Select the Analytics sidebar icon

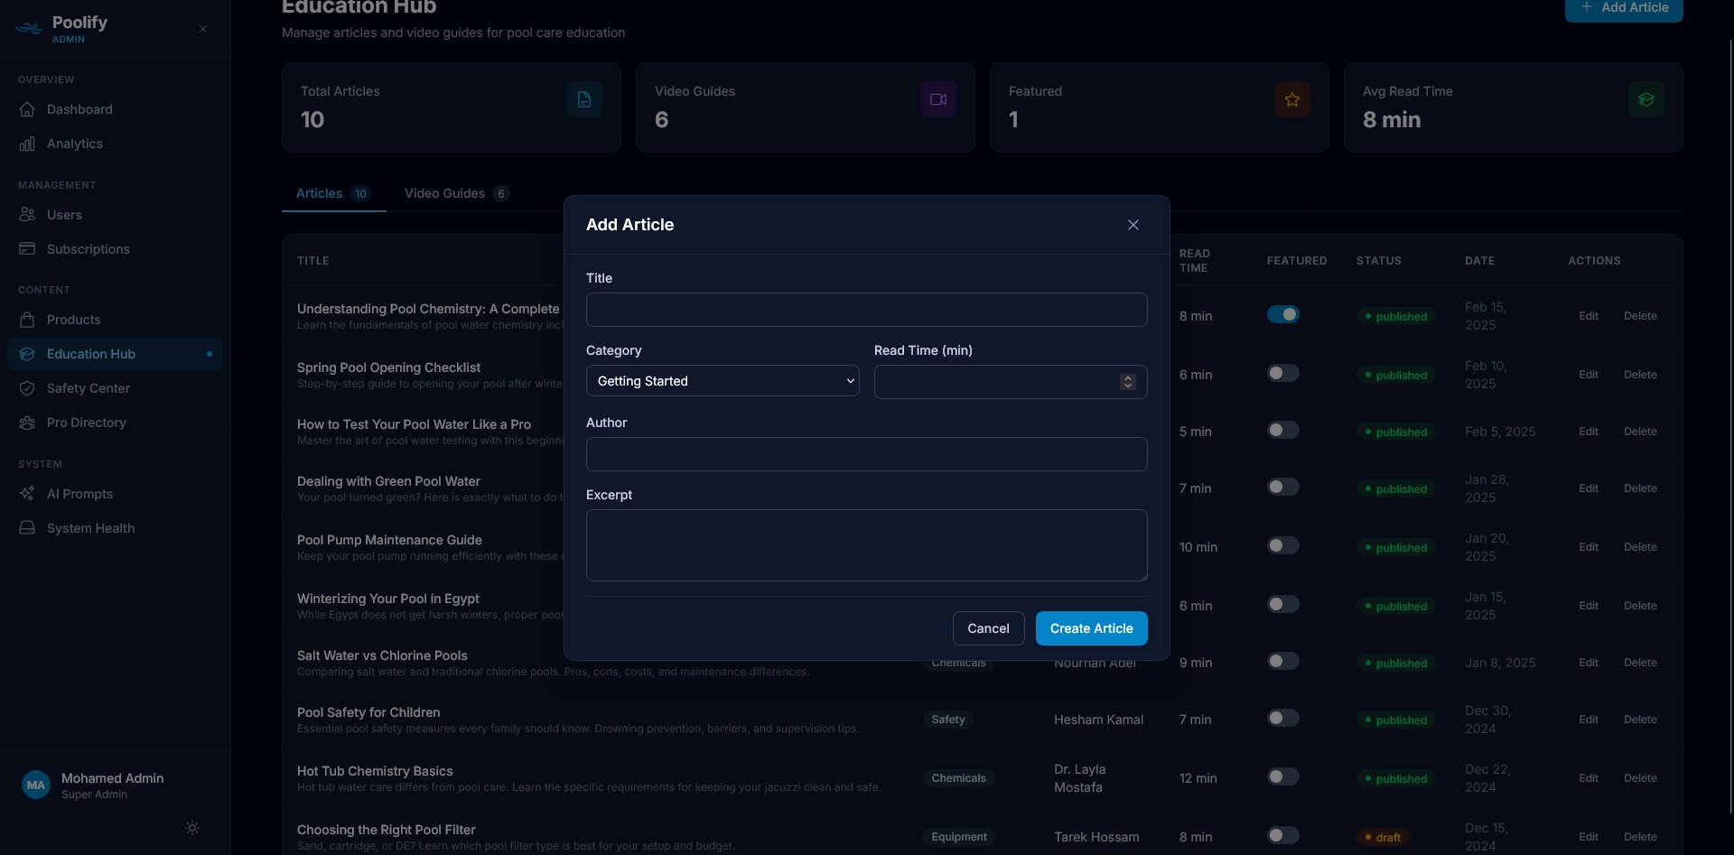click(28, 143)
